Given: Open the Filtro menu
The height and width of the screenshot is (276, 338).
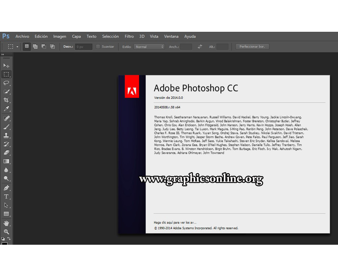Looking at the screenshot, I should click(129, 36).
